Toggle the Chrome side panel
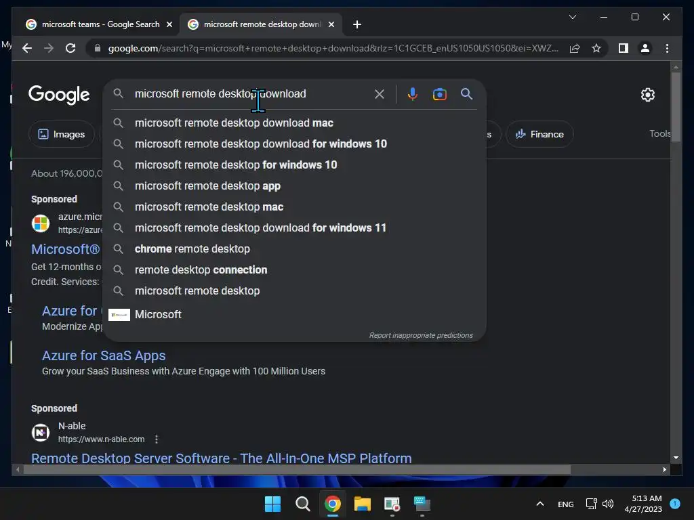 click(x=624, y=48)
